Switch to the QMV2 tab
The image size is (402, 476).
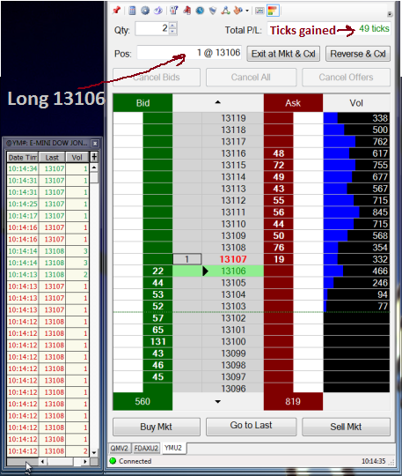pyautogui.click(x=119, y=448)
